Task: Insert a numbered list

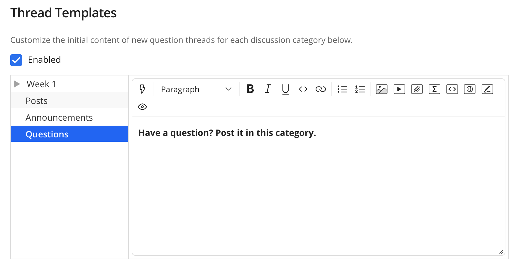Action: (360, 89)
